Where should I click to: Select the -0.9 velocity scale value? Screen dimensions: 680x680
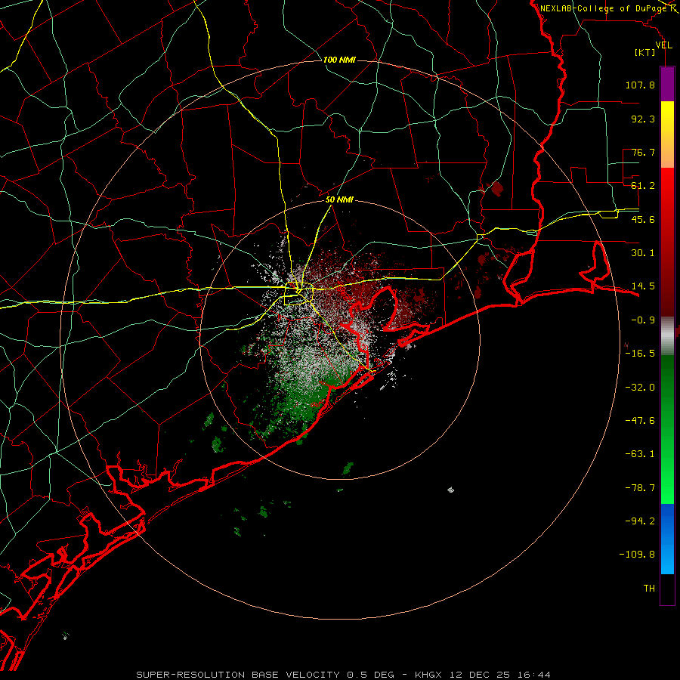(x=643, y=320)
